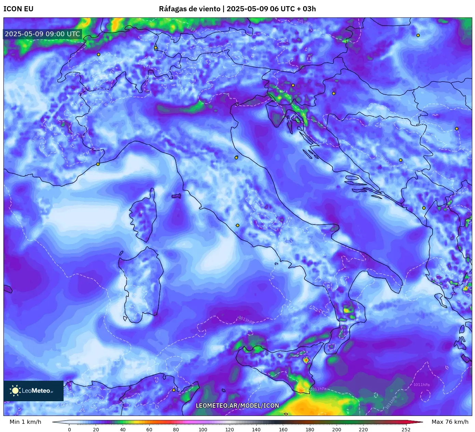Click the 100 km/h pink scale segment

203,422
